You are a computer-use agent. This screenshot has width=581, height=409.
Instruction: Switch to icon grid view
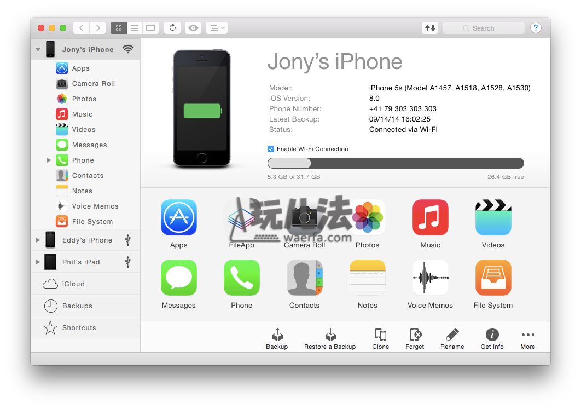(119, 28)
